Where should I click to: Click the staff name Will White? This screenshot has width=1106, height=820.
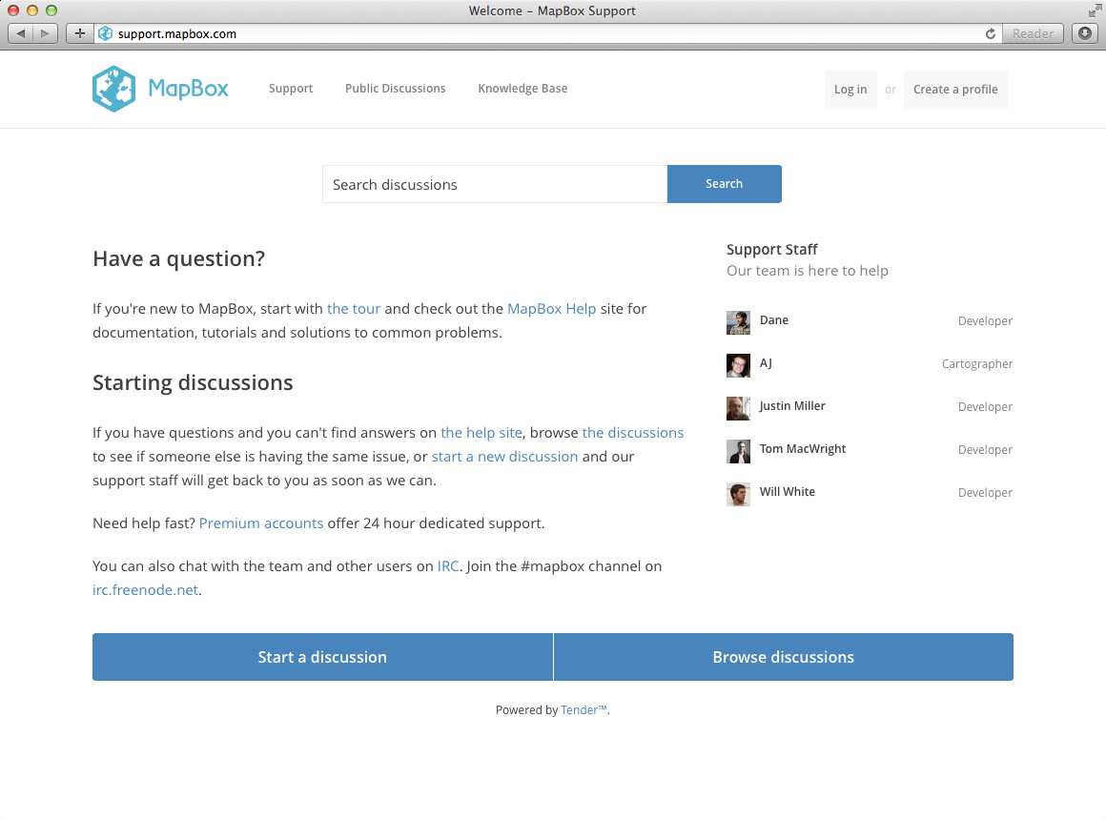(x=788, y=492)
